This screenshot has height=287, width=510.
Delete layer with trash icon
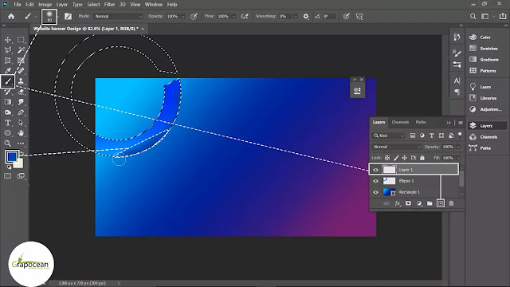pos(451,203)
